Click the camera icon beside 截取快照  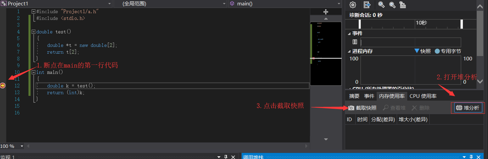[351, 108]
